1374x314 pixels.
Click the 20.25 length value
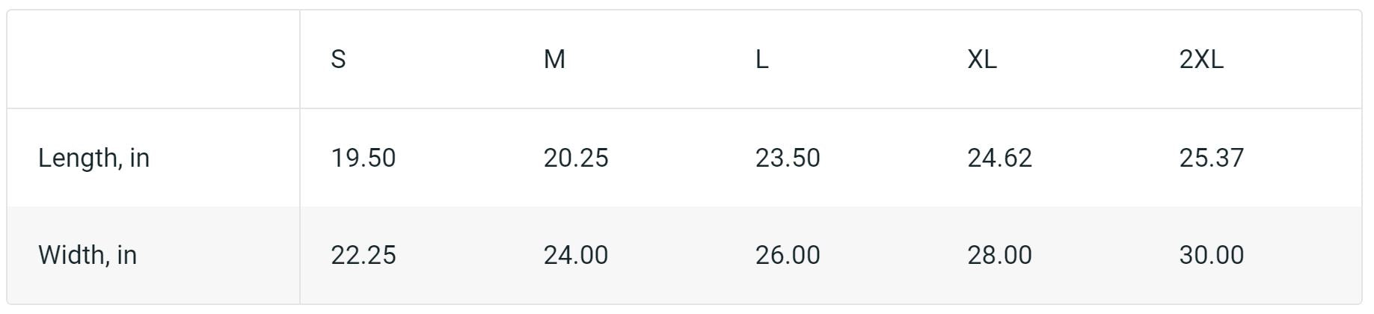point(575,158)
